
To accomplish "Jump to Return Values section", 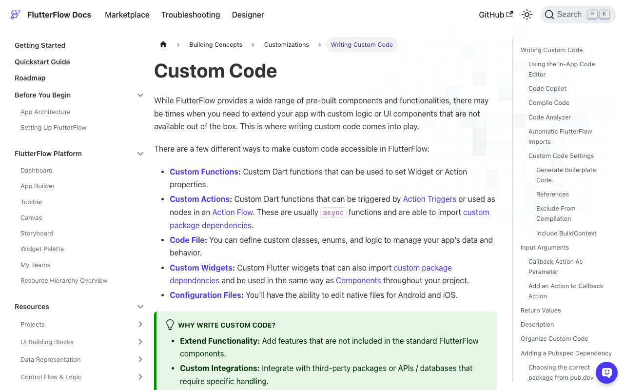I will pos(541,310).
